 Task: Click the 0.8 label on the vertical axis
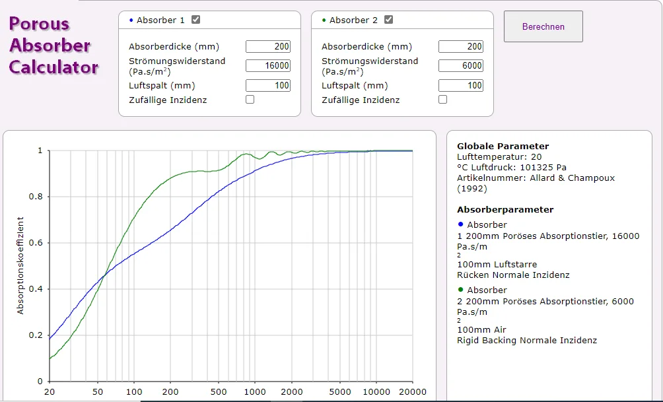tap(36, 197)
